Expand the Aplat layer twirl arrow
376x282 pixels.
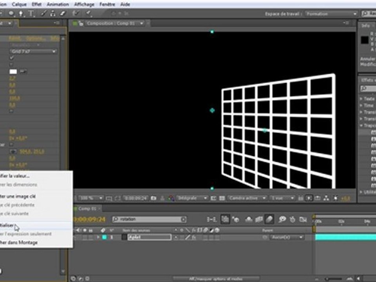tap(98, 237)
